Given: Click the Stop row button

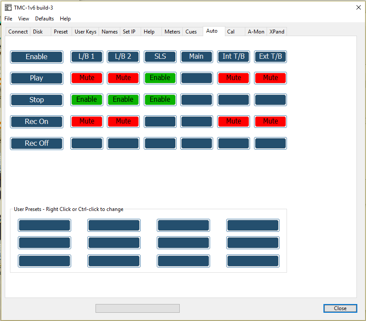Looking at the screenshot, I should click(x=36, y=100).
